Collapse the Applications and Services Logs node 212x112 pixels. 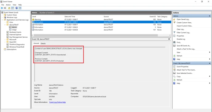click(2, 20)
